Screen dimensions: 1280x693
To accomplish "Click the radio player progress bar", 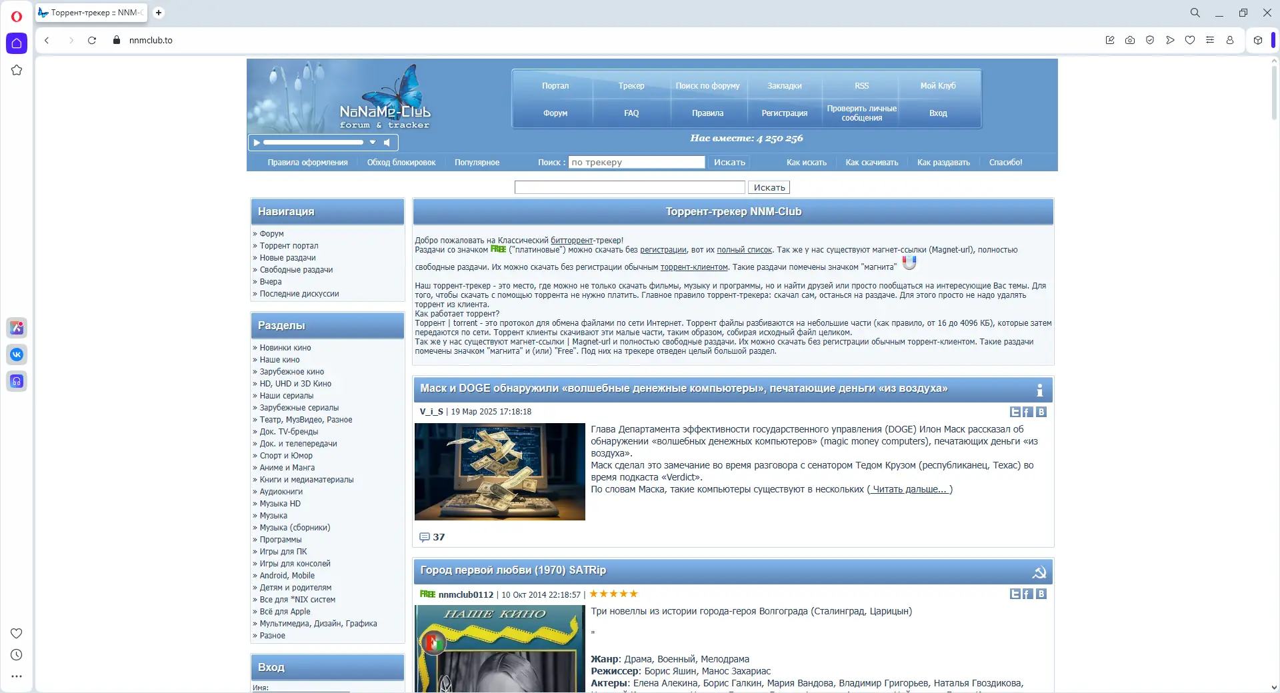I will pyautogui.click(x=313, y=142).
